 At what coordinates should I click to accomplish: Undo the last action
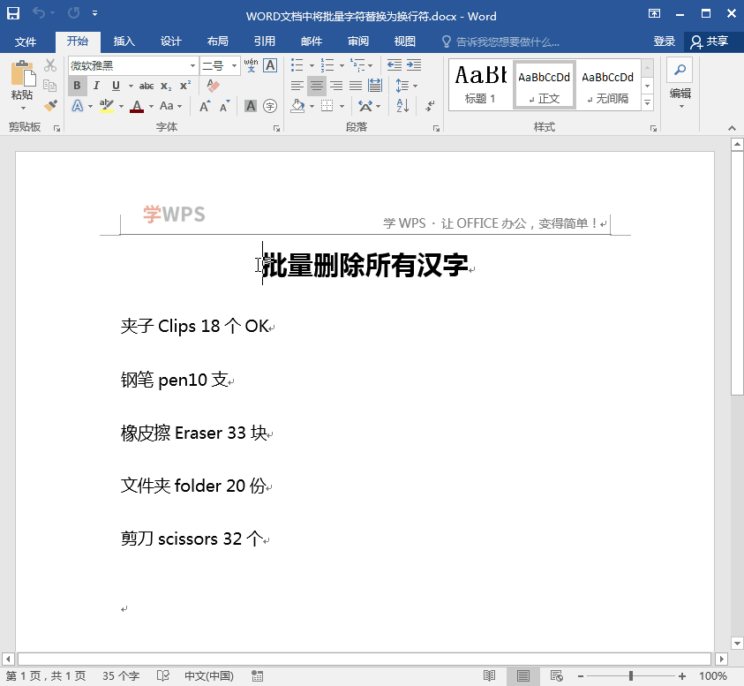39,13
